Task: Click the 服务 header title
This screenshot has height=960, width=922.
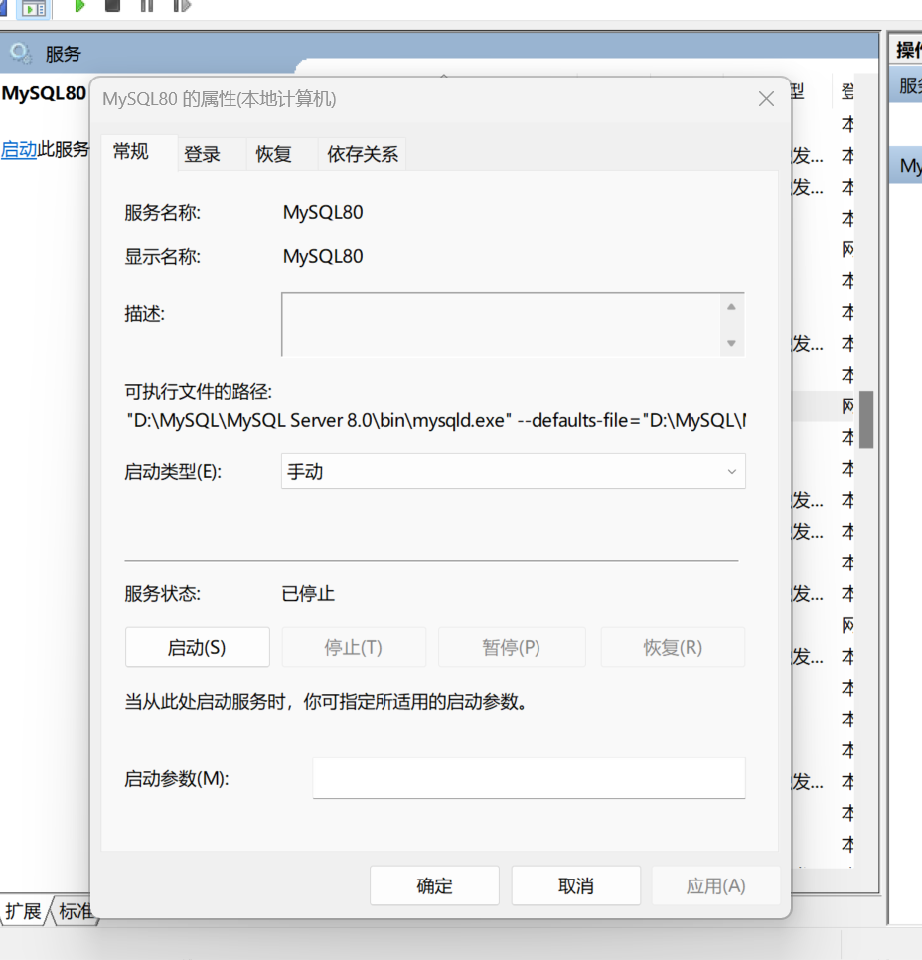Action: [x=63, y=54]
